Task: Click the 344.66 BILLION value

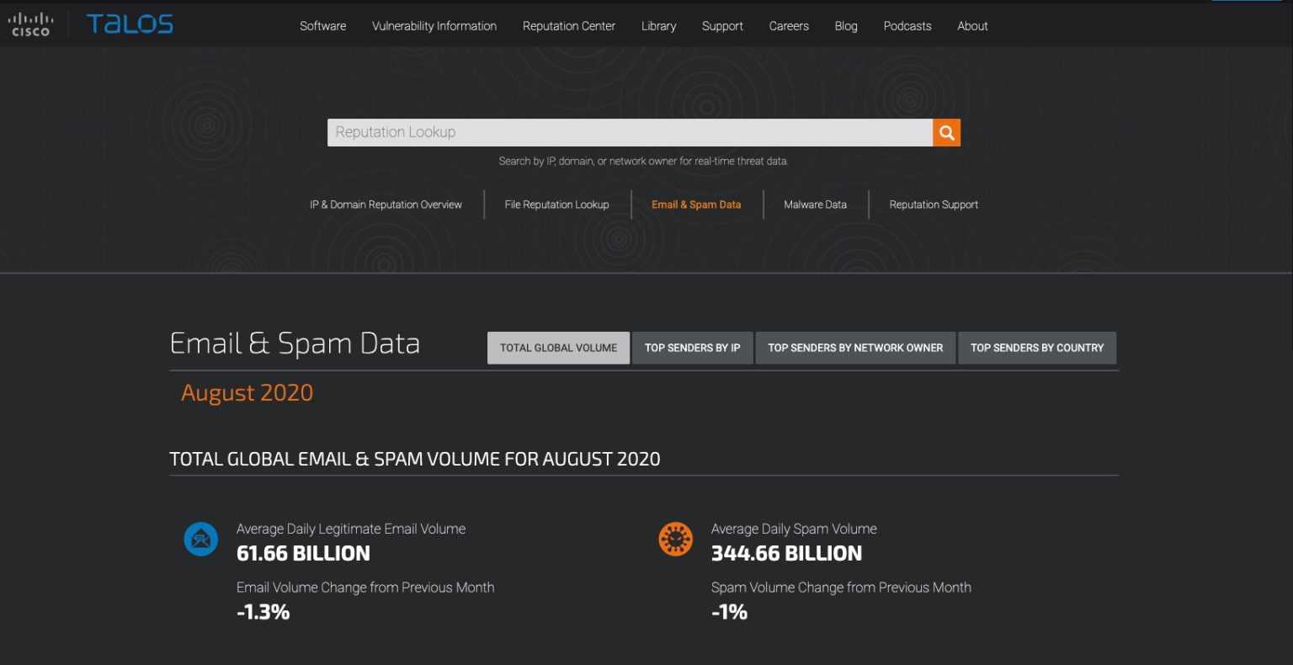Action: [x=786, y=553]
